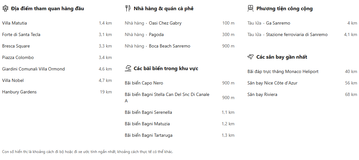Viewport: 359px width, 160px height.
Task: Click Bãi đáp trực thăng Monaco Heliport
Action: click(x=283, y=72)
